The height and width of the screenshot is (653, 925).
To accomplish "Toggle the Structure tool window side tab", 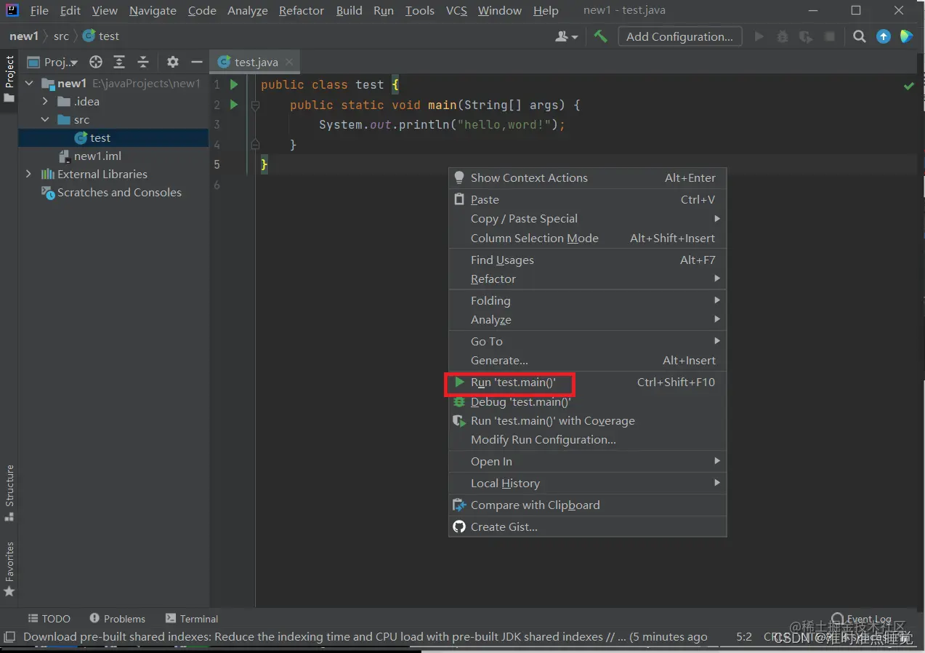I will pyautogui.click(x=9, y=493).
